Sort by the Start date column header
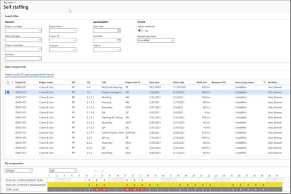Image resolution: width=291 pixels, height=194 pixels. coord(154,82)
